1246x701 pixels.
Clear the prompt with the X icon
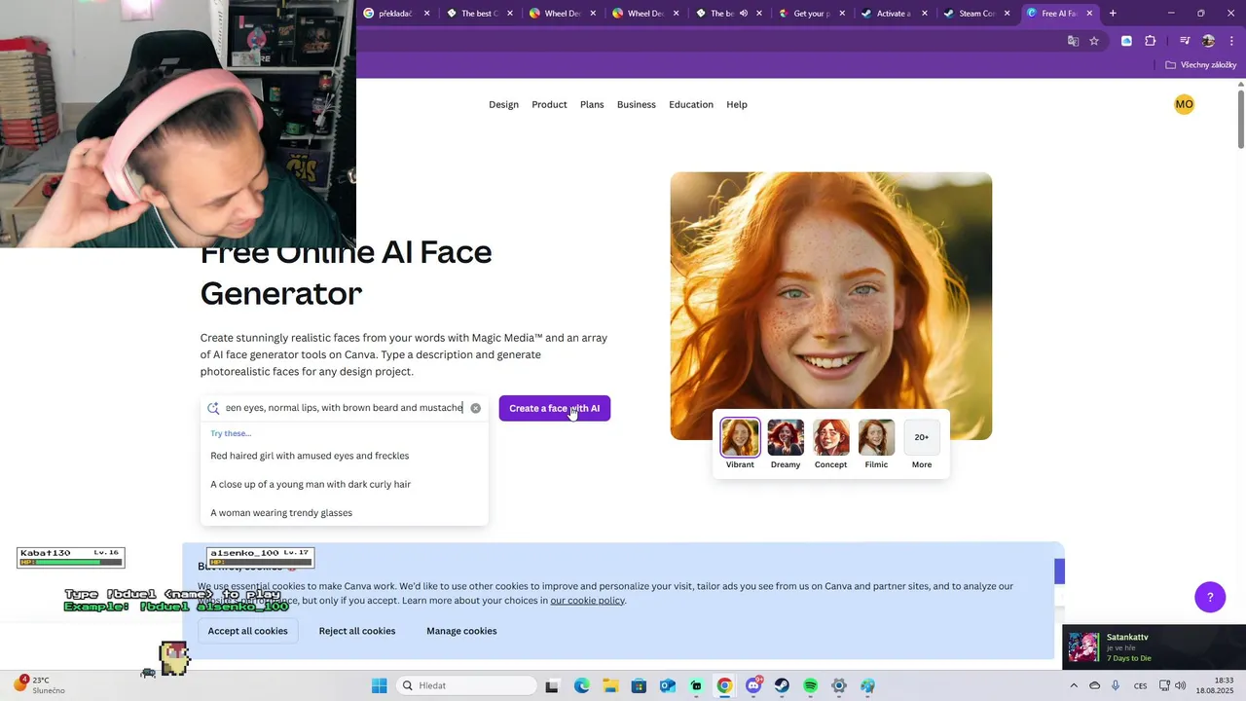click(475, 408)
